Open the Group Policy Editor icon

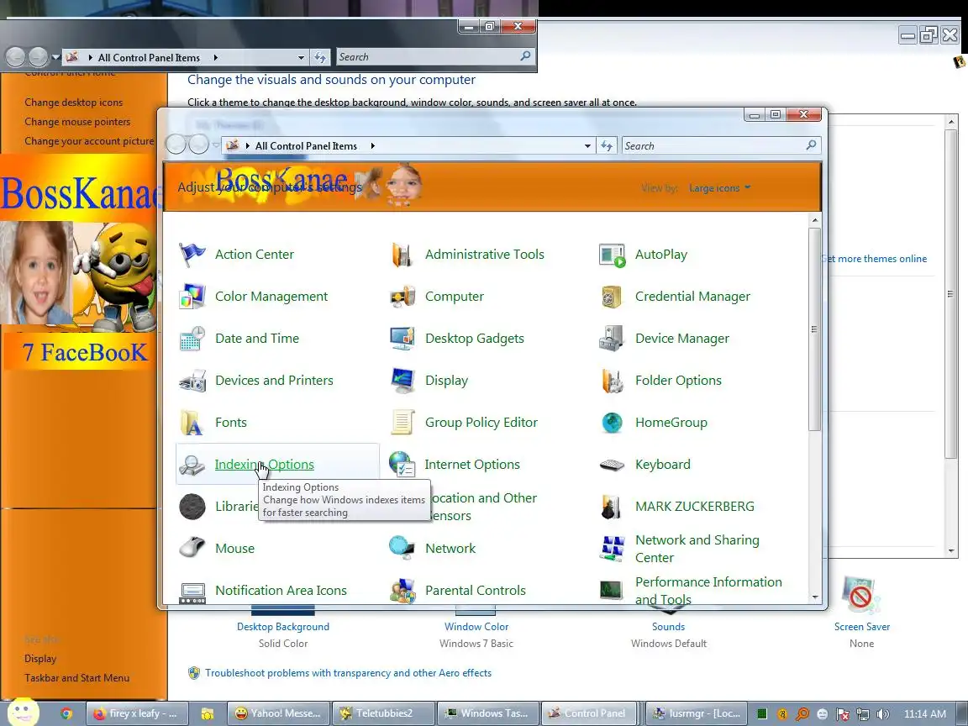click(x=402, y=423)
